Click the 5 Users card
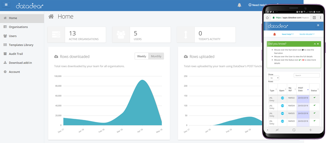Viewport: 328px width, 143px height. pyautogui.click(x=141, y=35)
